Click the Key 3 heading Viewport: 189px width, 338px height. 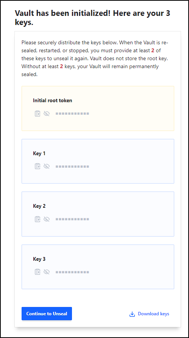tap(39, 259)
